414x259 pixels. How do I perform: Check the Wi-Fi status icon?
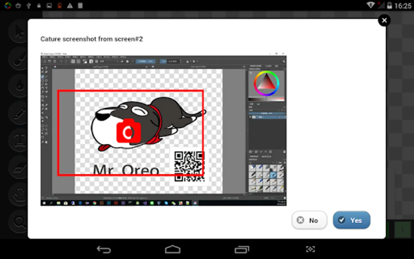pyautogui.click(x=371, y=5)
